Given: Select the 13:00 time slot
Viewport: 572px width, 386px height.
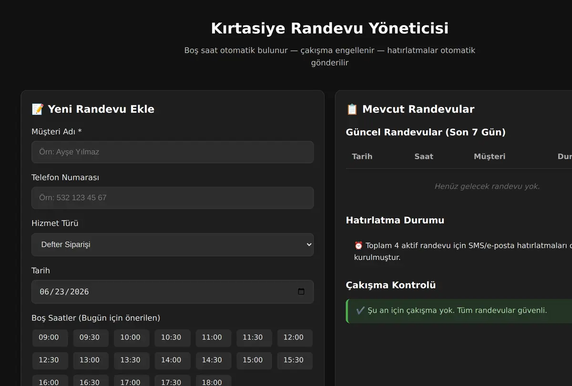Looking at the screenshot, I should coord(91,361).
